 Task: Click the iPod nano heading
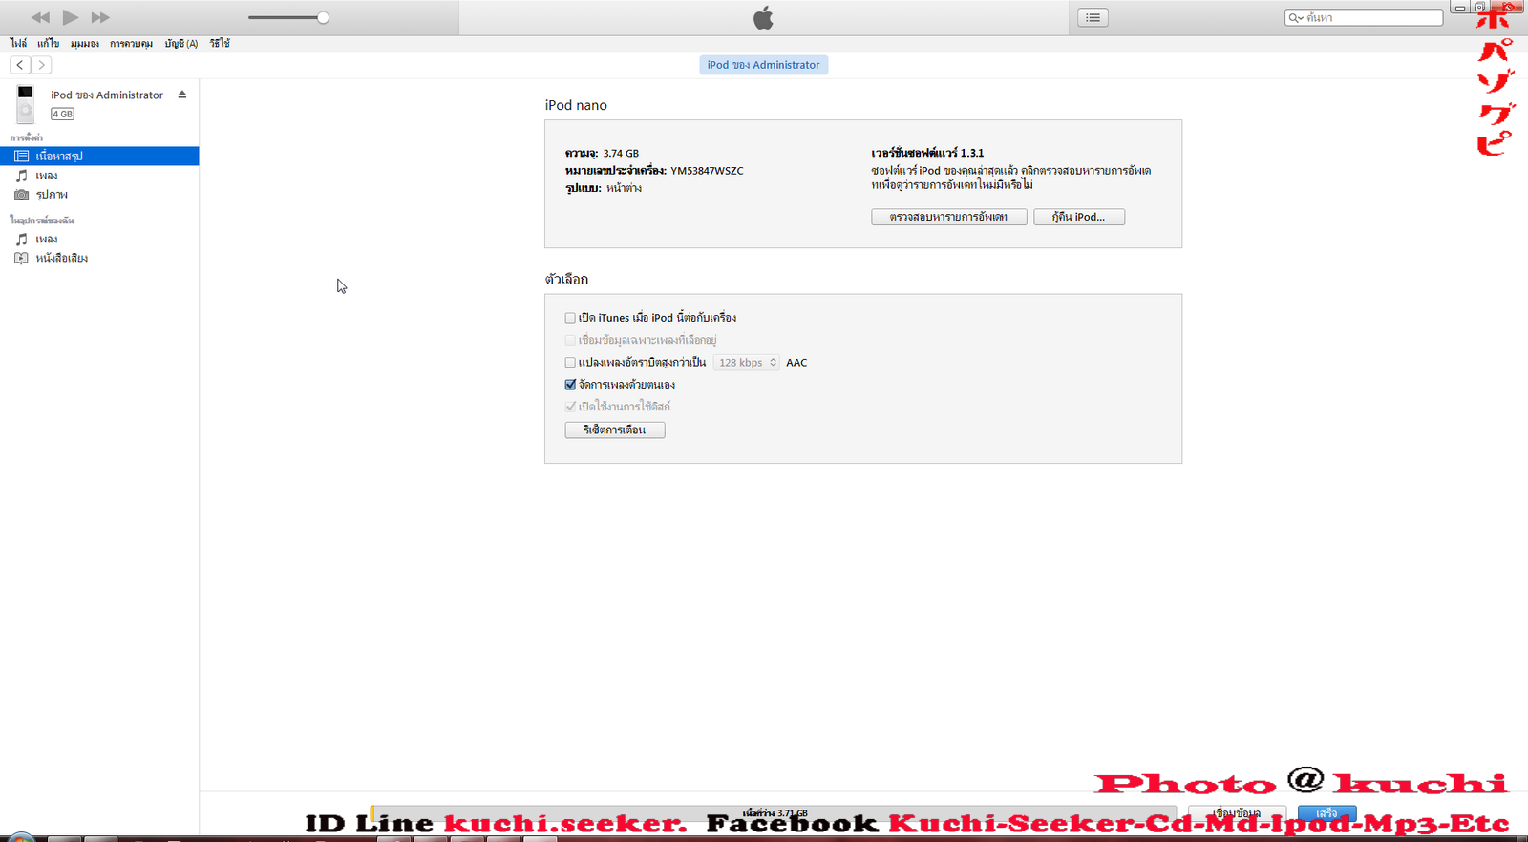pyautogui.click(x=576, y=105)
